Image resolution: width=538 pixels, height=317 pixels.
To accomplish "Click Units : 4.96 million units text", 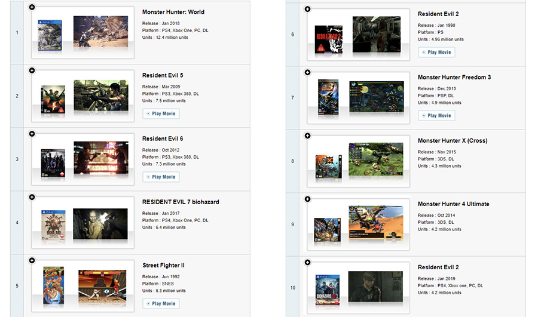I will pyautogui.click(x=441, y=40).
